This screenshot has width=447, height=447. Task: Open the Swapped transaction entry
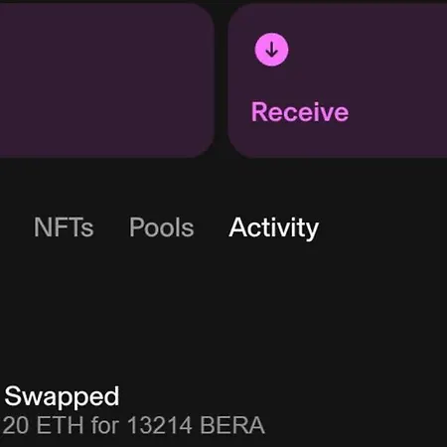coord(134,410)
